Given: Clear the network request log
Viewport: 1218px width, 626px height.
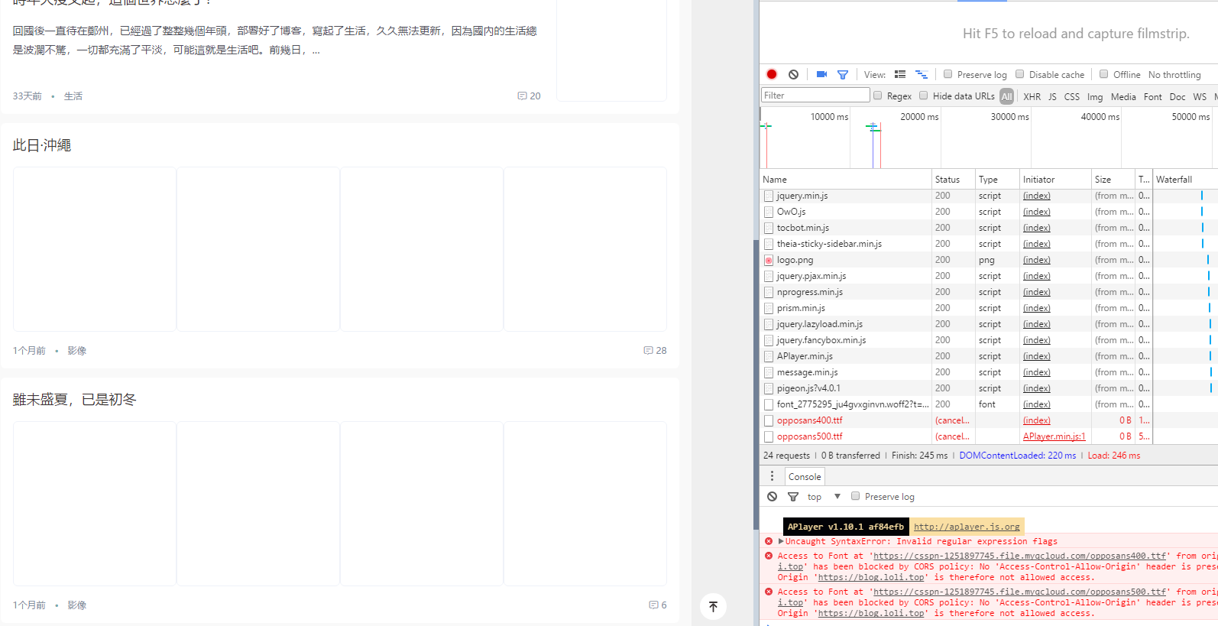Looking at the screenshot, I should (x=794, y=74).
